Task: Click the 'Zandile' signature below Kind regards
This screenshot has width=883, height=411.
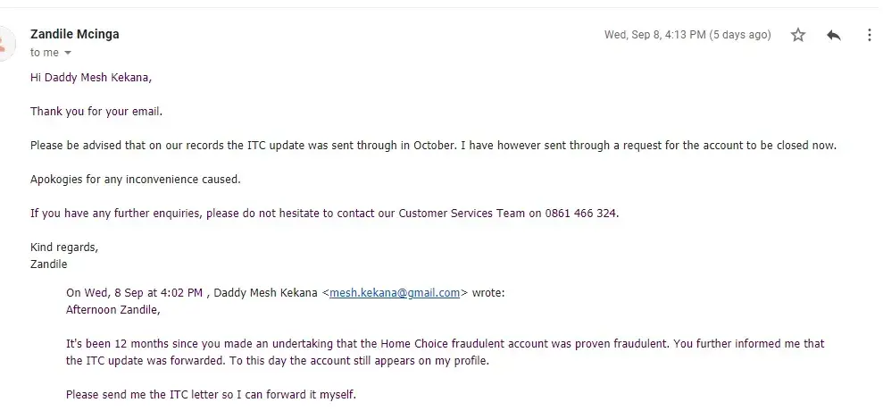Action: point(49,264)
